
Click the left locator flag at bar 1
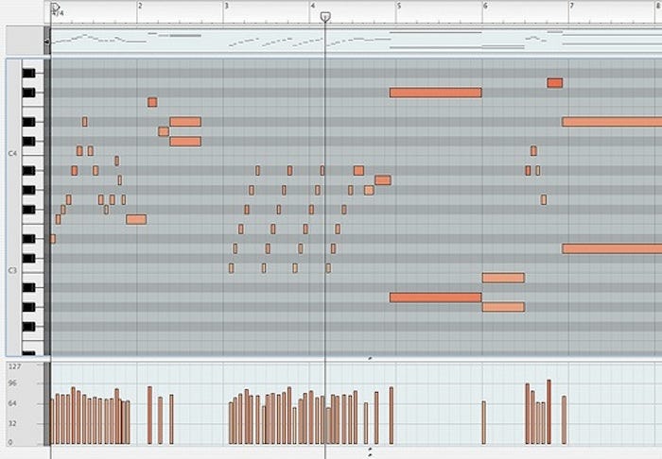point(55,7)
